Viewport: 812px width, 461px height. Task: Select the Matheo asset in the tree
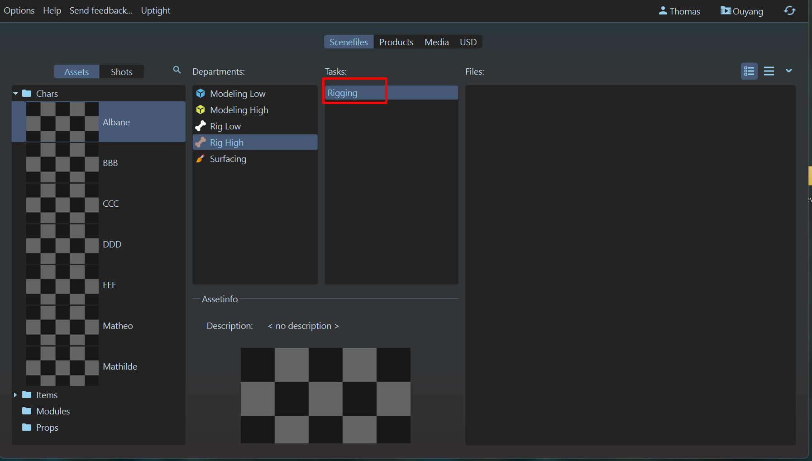point(118,326)
